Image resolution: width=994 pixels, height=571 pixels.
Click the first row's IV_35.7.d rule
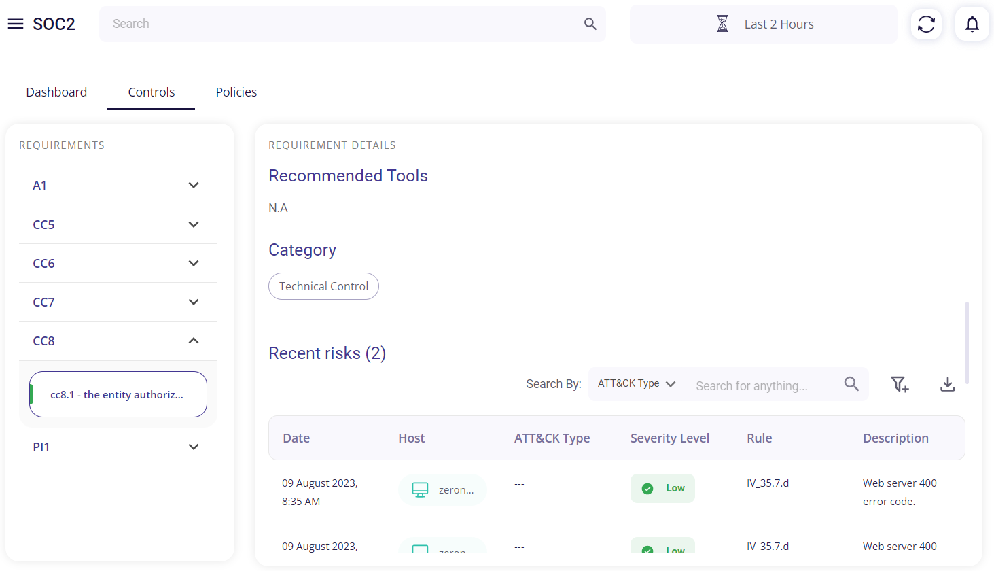[768, 483]
